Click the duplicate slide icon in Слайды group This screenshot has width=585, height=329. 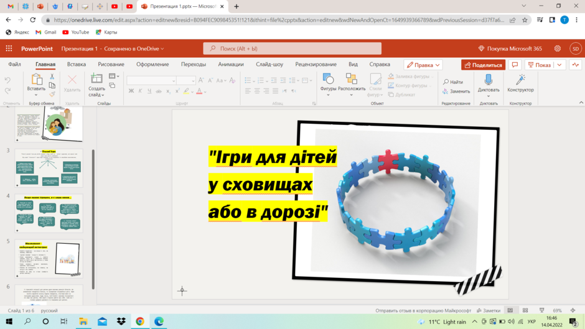112,85
